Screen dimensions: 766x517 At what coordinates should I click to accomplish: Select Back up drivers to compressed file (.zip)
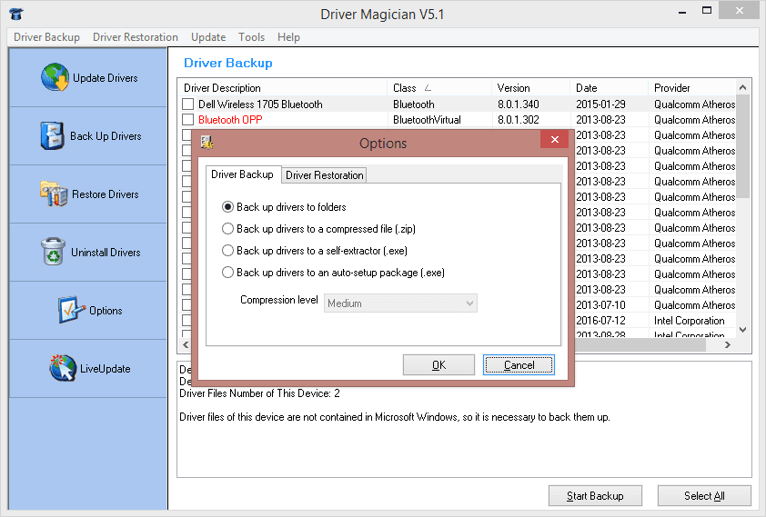coord(228,229)
